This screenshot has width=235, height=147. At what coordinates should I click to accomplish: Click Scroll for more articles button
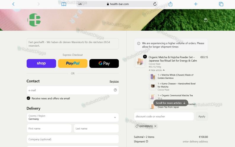(171, 103)
